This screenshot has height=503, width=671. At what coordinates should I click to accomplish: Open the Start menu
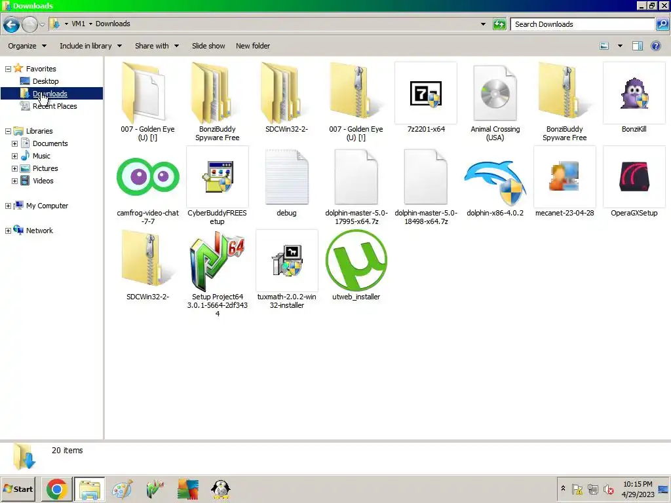pyautogui.click(x=18, y=489)
